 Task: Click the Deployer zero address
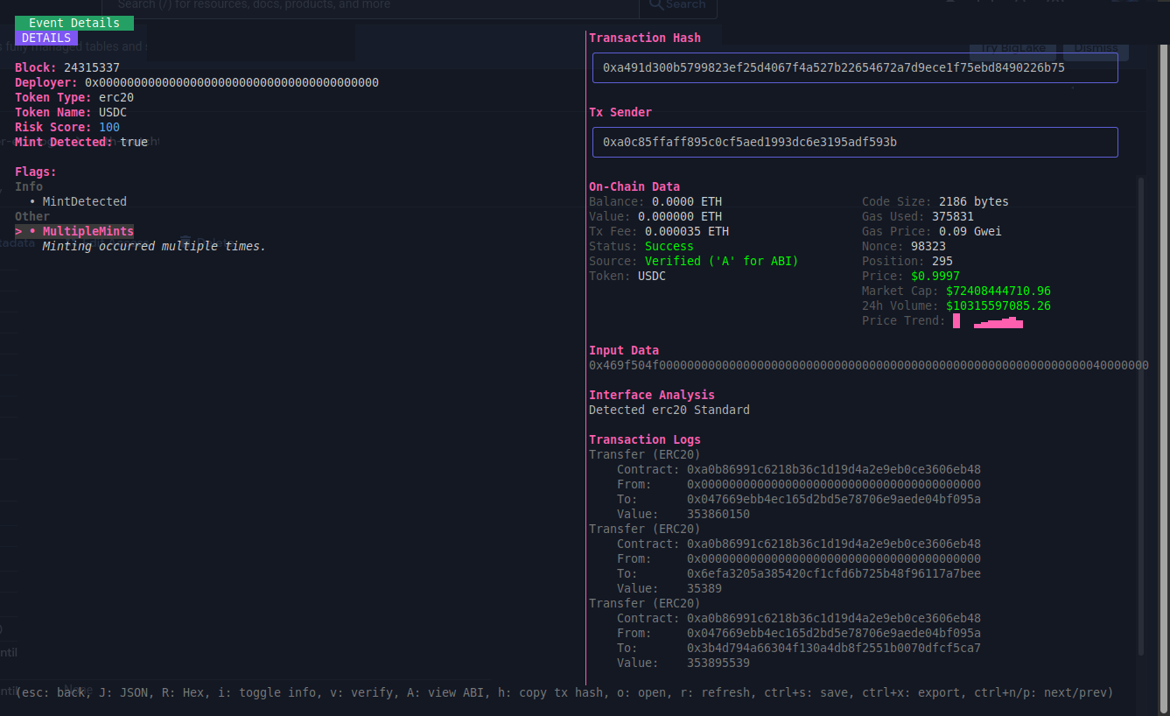[232, 82]
